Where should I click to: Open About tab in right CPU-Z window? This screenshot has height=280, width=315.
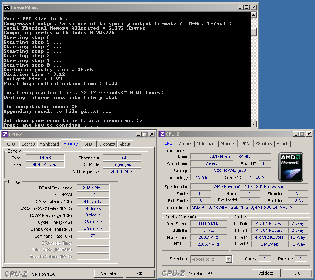tap(282, 144)
